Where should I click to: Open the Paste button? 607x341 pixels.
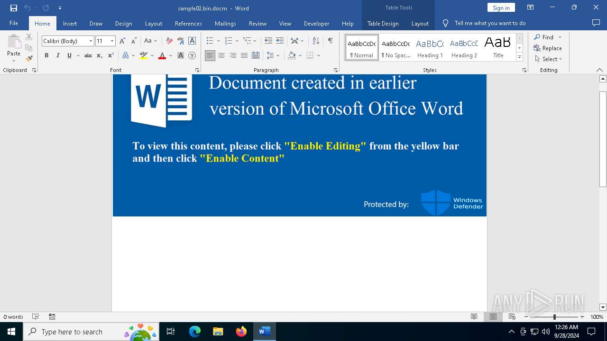pyautogui.click(x=14, y=48)
